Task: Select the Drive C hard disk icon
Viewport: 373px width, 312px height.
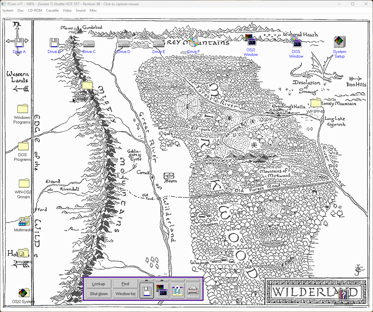Action: (89, 44)
